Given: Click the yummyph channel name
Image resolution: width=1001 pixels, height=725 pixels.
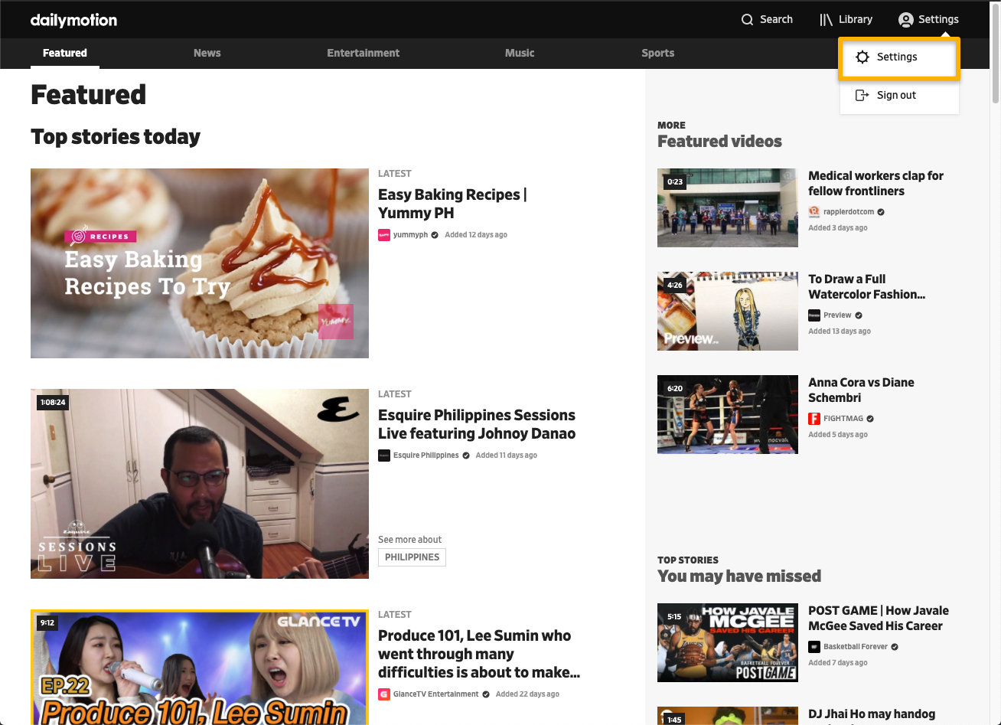Looking at the screenshot, I should (x=410, y=235).
